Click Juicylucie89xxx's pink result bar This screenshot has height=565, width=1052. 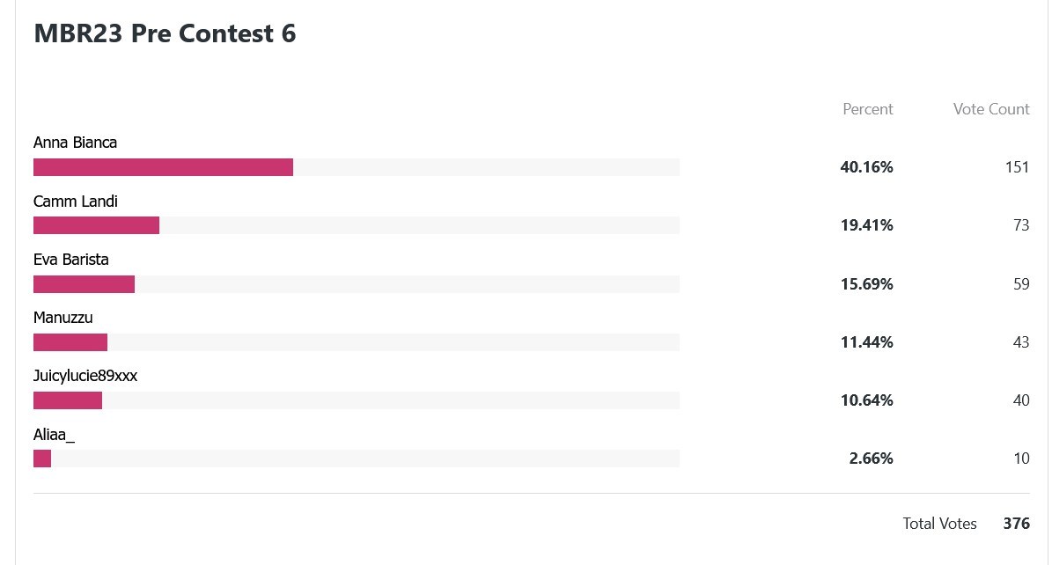pos(68,400)
